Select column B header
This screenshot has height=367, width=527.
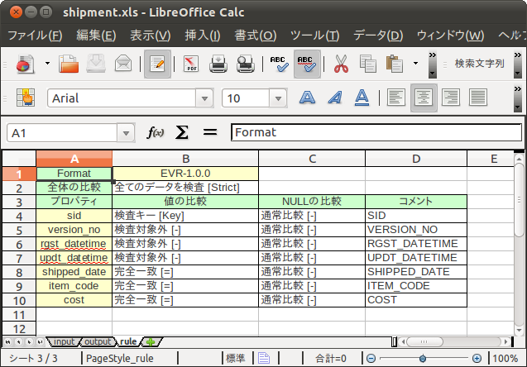(185, 159)
